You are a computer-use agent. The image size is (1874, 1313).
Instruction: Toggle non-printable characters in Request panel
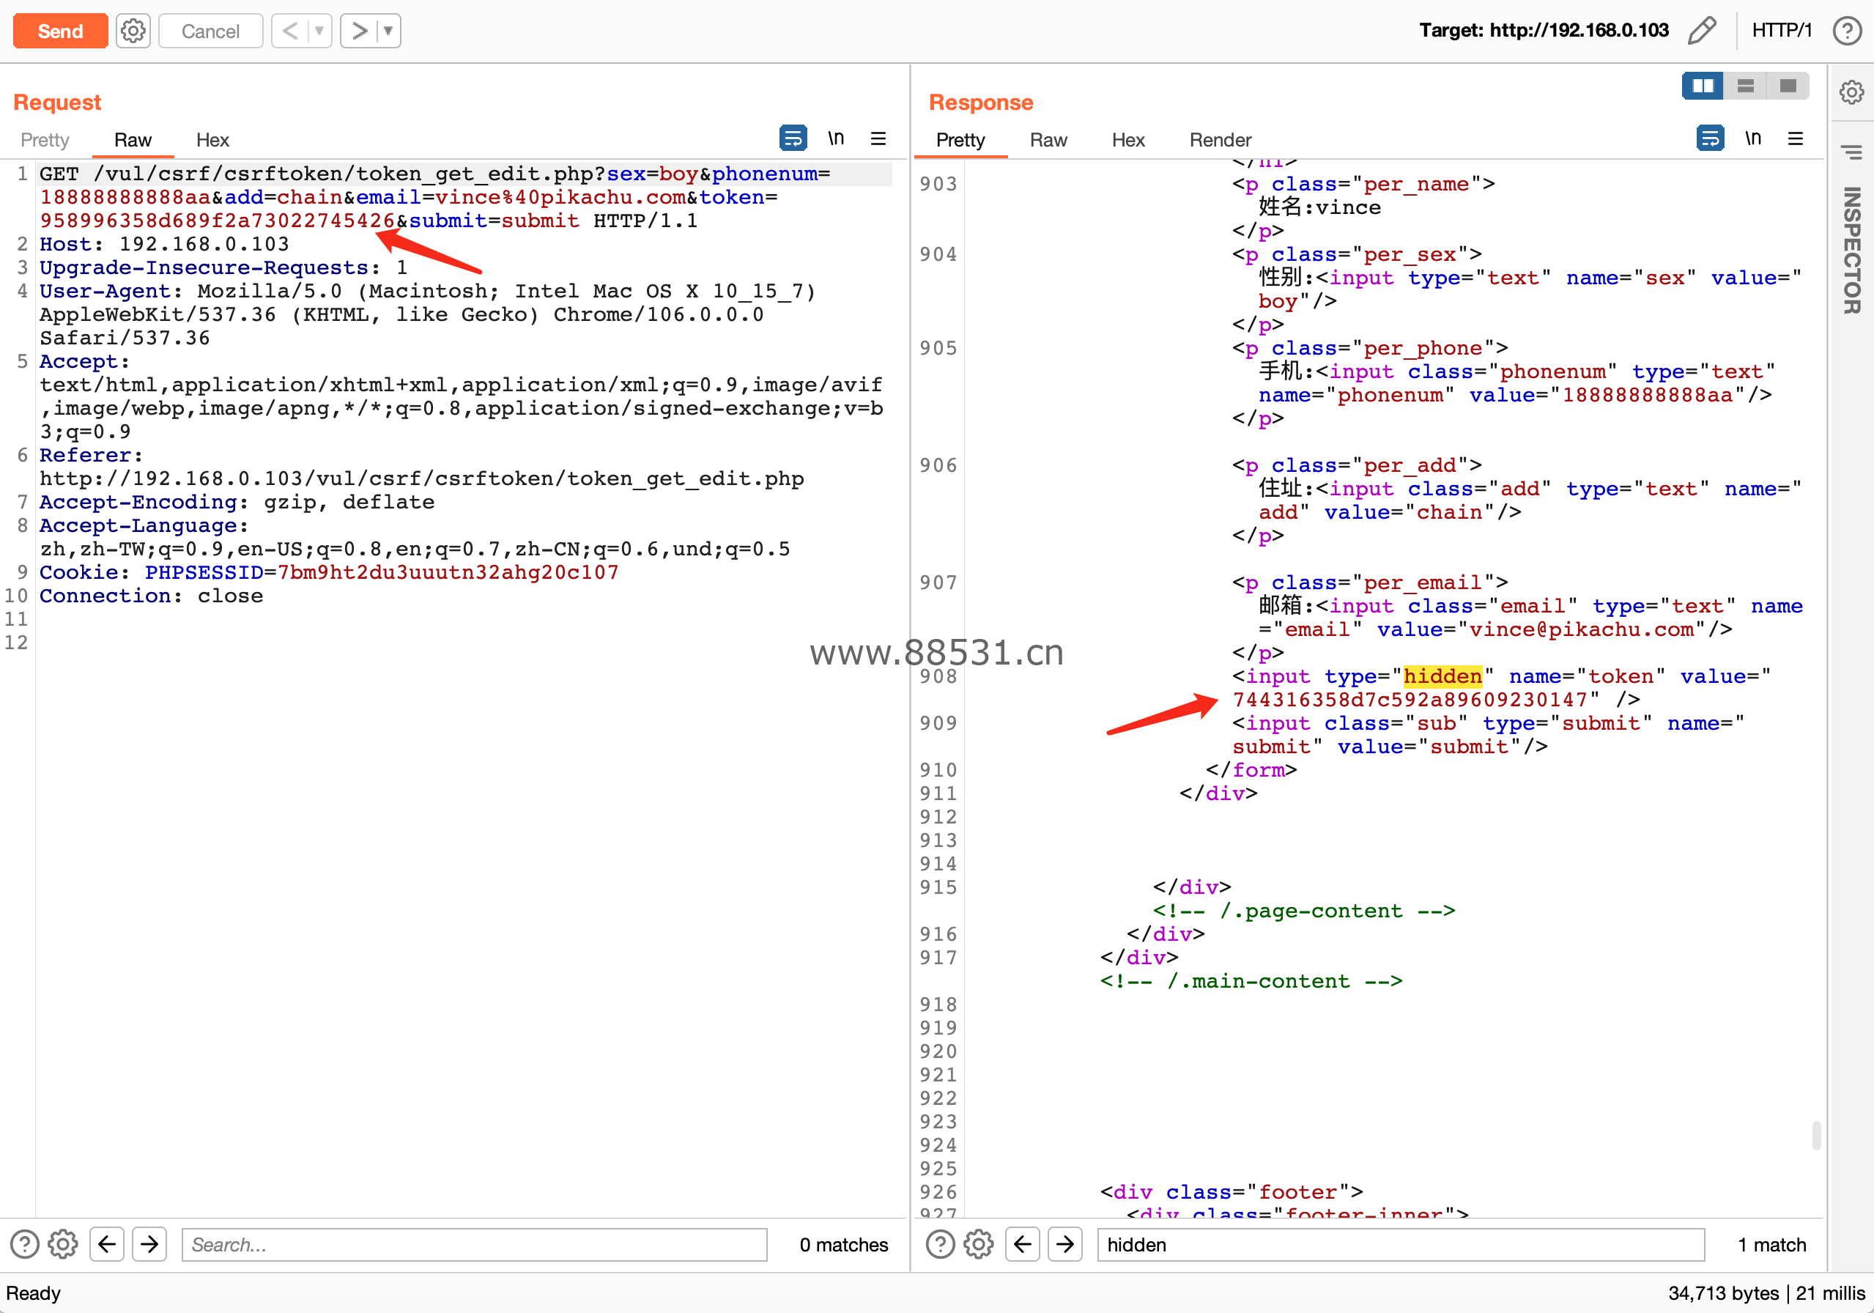[836, 138]
